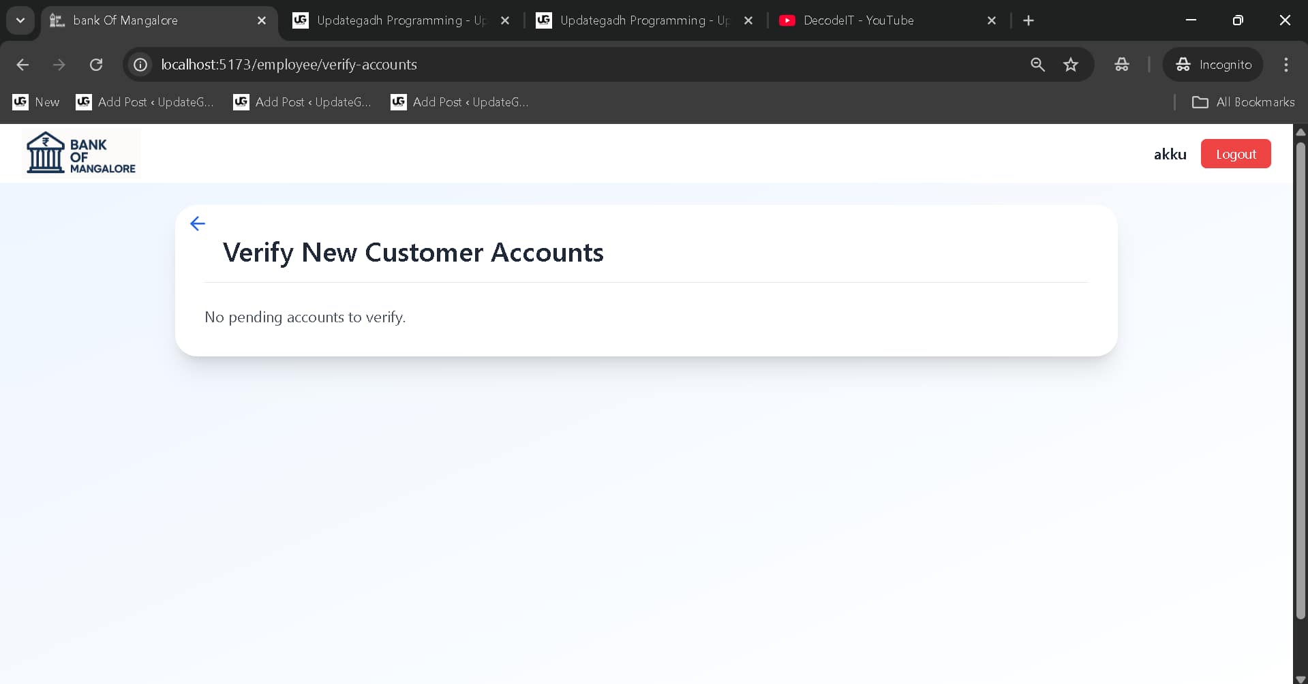The width and height of the screenshot is (1308, 684).
Task: Open the first Add Post UpdateG bookmark
Action: coord(145,102)
